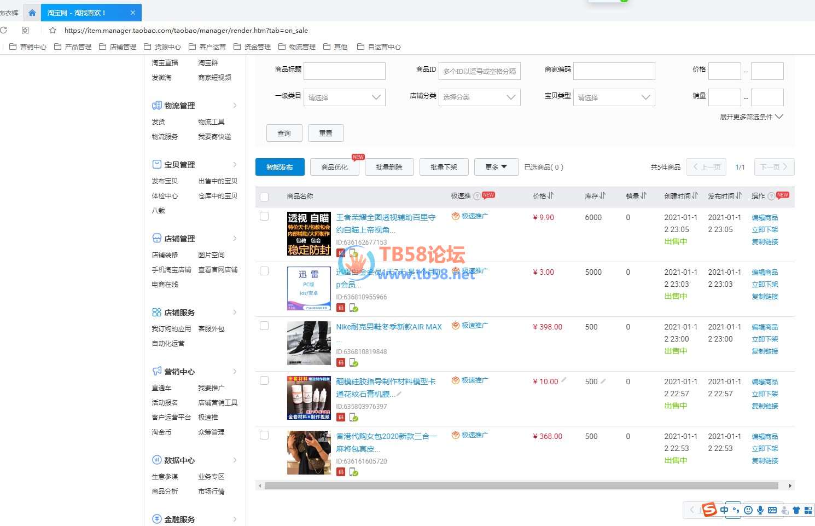Expand 展开更多筛选条件 filter options

(x=752, y=117)
